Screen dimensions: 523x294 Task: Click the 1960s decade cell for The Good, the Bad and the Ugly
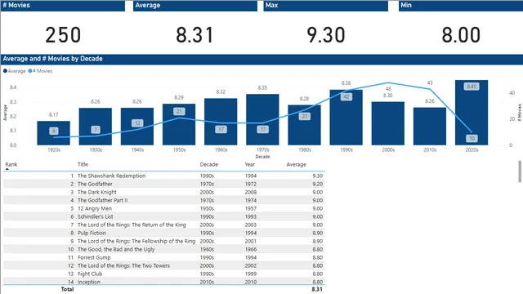pos(207,249)
